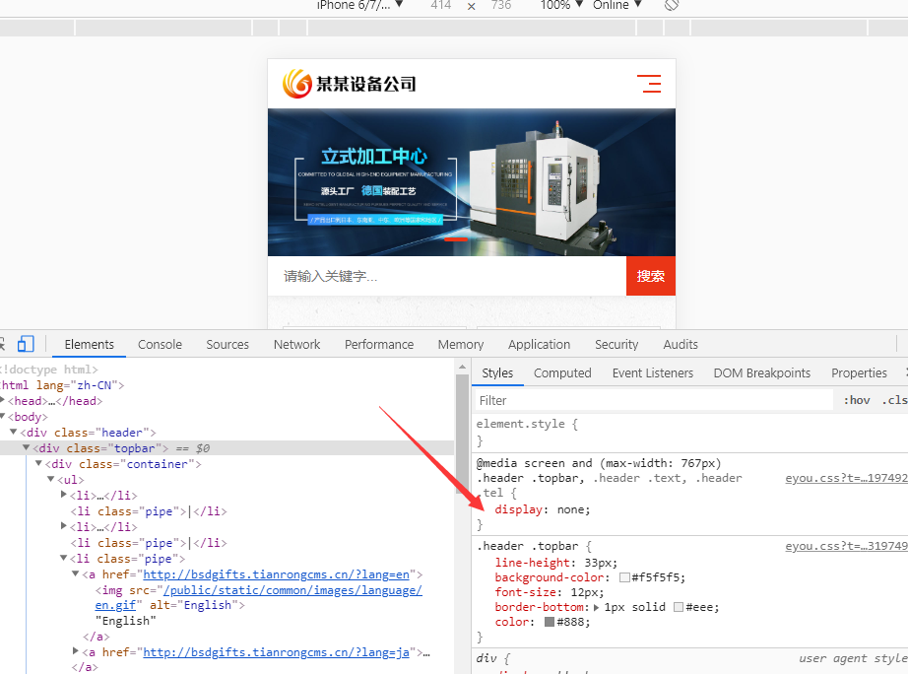Open the Event Listeners pane
This screenshot has height=674, width=908.
(x=653, y=372)
